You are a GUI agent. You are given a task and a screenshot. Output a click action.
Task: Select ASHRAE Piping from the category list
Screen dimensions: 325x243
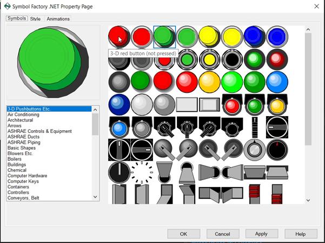pyautogui.click(x=24, y=143)
